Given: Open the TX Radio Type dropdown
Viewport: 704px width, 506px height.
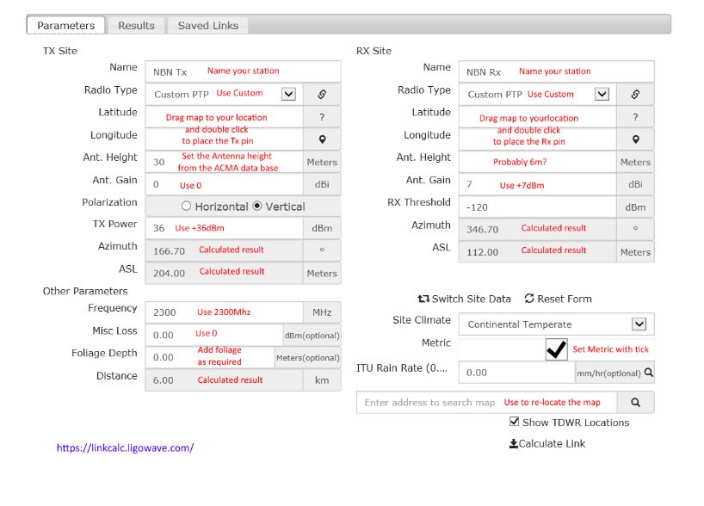Looking at the screenshot, I should [288, 94].
